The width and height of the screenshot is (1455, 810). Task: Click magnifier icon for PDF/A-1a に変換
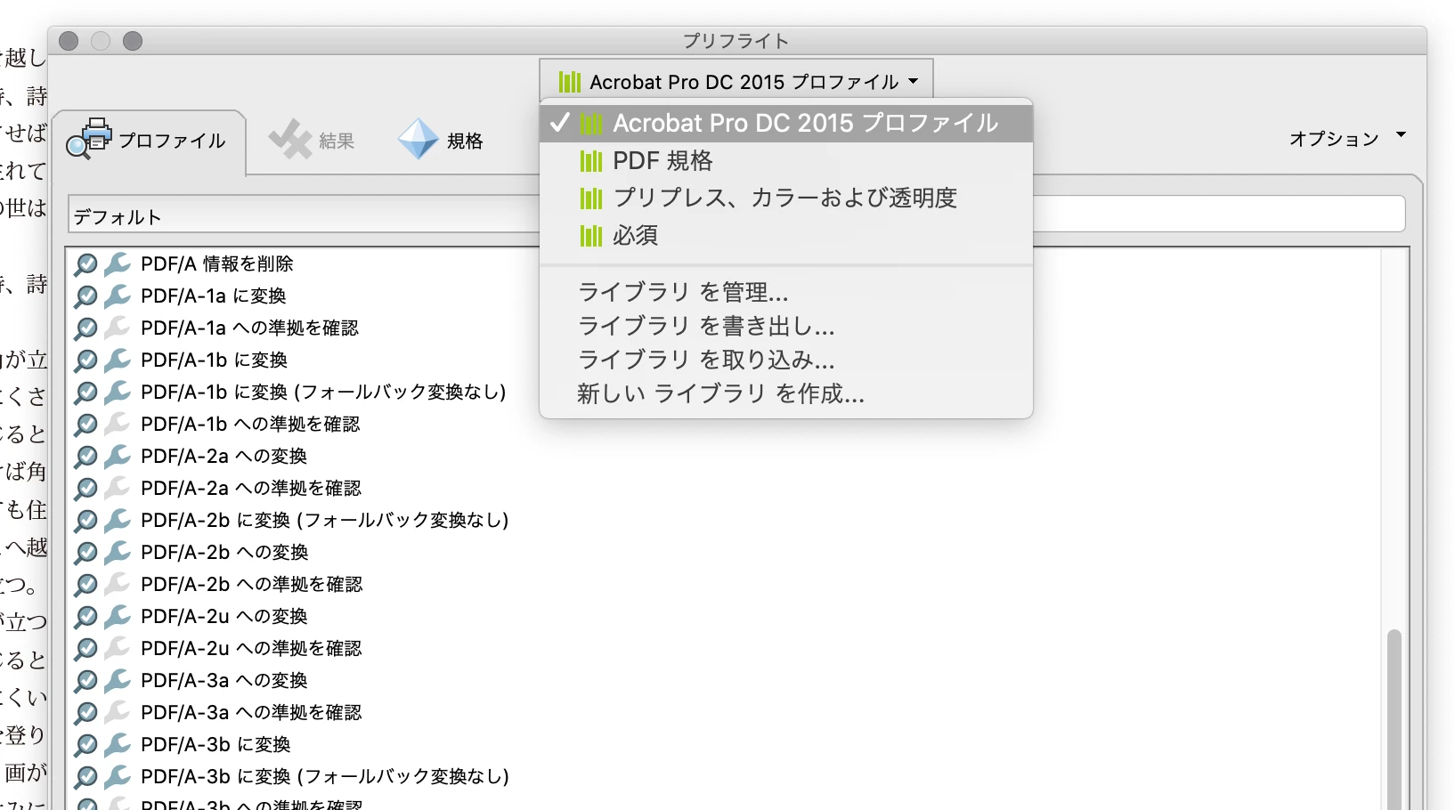coord(85,296)
